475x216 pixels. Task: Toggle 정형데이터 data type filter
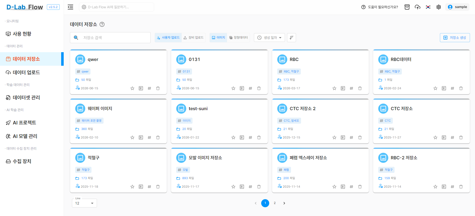[x=238, y=38]
